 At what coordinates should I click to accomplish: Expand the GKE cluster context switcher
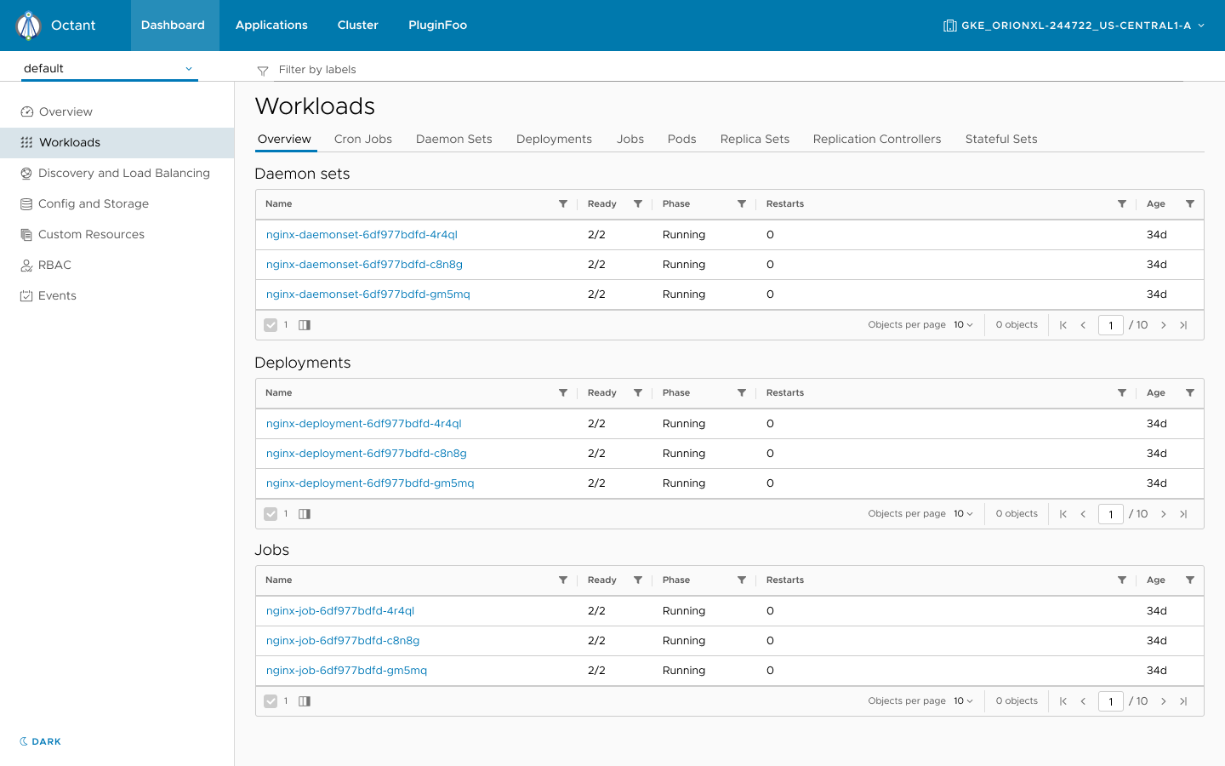coord(1074,25)
